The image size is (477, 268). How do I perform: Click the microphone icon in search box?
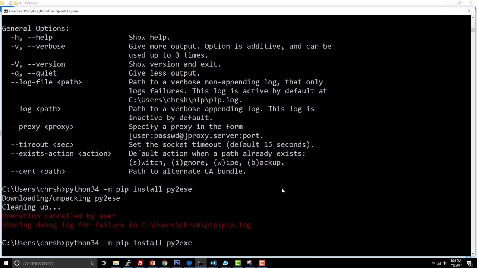click(92, 263)
